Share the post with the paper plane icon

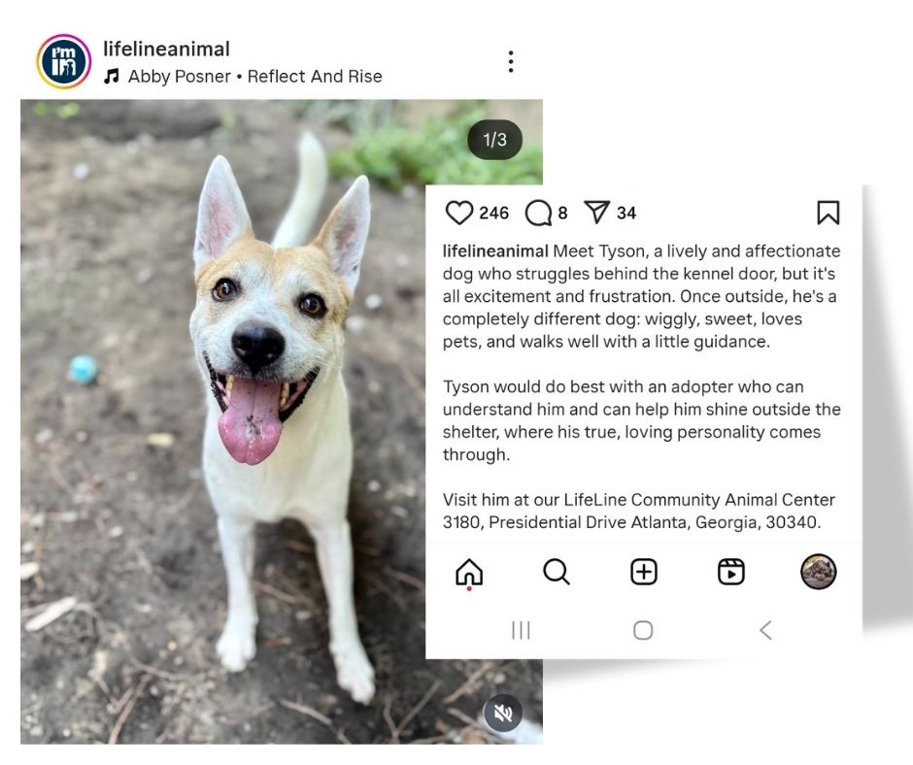pos(596,212)
